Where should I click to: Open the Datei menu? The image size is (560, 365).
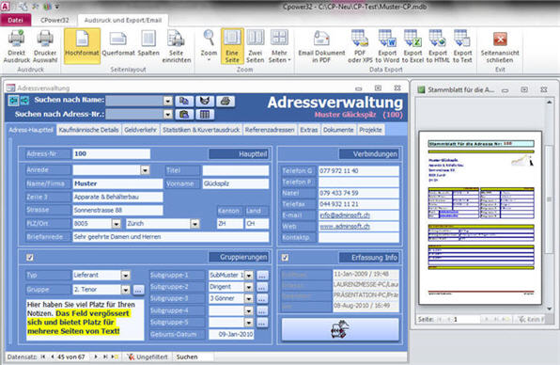(15, 20)
